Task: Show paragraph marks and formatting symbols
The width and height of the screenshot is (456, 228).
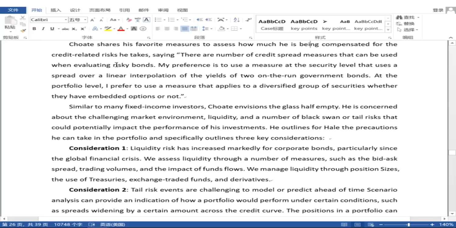Action: 249,20
